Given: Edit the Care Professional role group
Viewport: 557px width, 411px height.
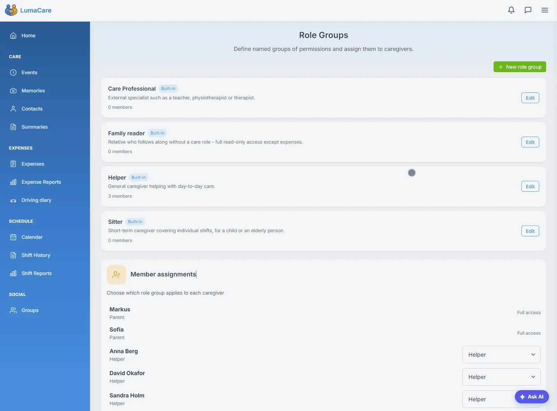Looking at the screenshot, I should [530, 98].
